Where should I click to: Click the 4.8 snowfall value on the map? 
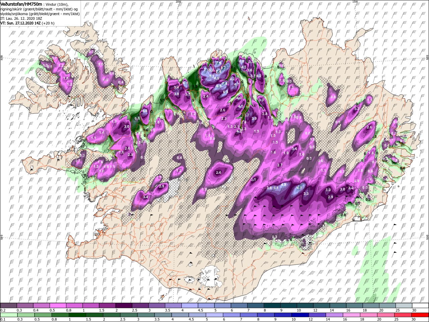pos(145,111)
